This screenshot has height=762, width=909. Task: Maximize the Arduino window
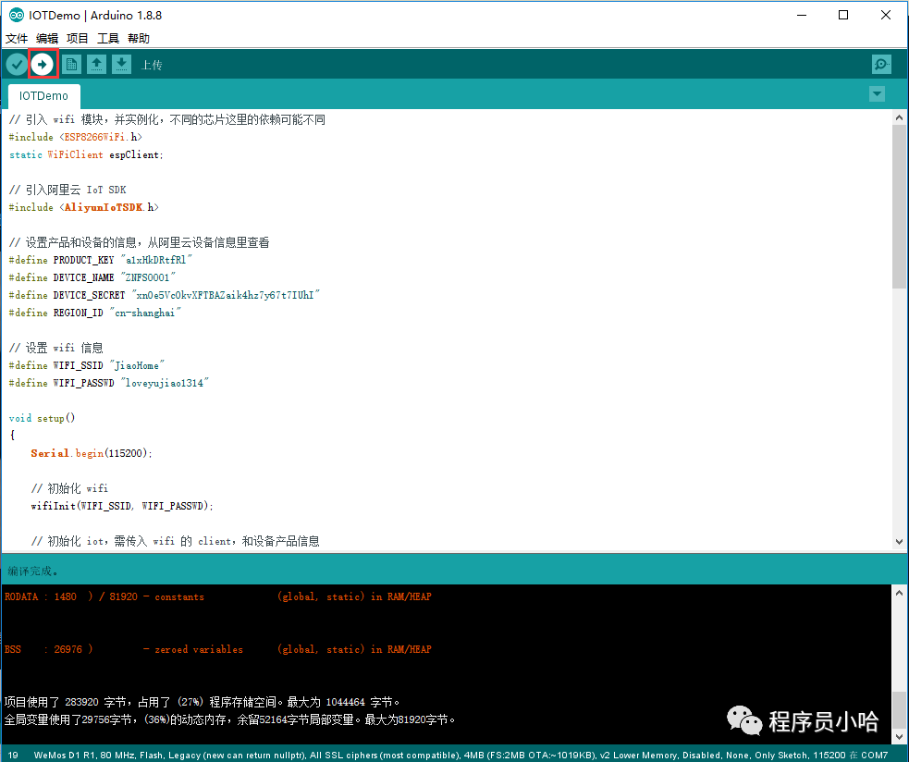(843, 15)
